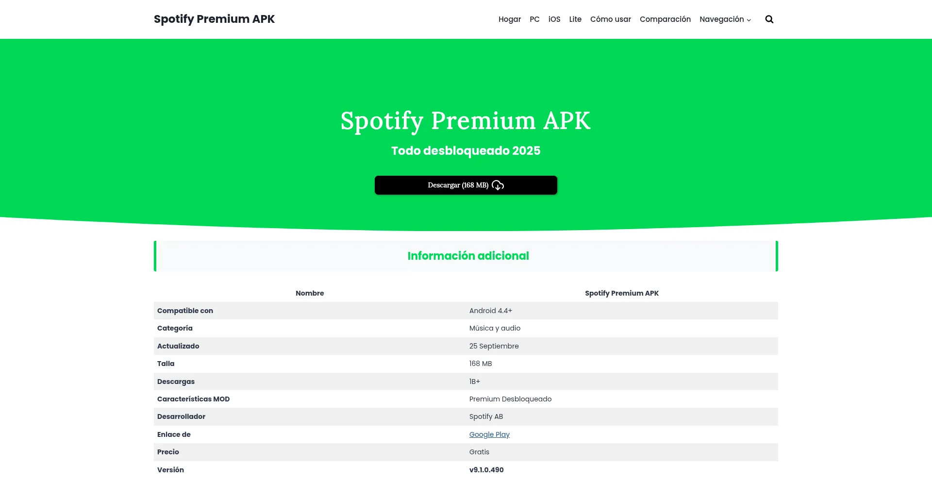Expand the Navegación dropdown menu
Viewport: 932px width, 482px height.
point(725,19)
